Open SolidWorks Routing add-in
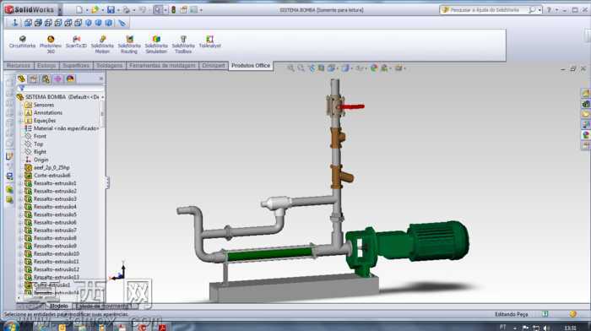 click(129, 44)
